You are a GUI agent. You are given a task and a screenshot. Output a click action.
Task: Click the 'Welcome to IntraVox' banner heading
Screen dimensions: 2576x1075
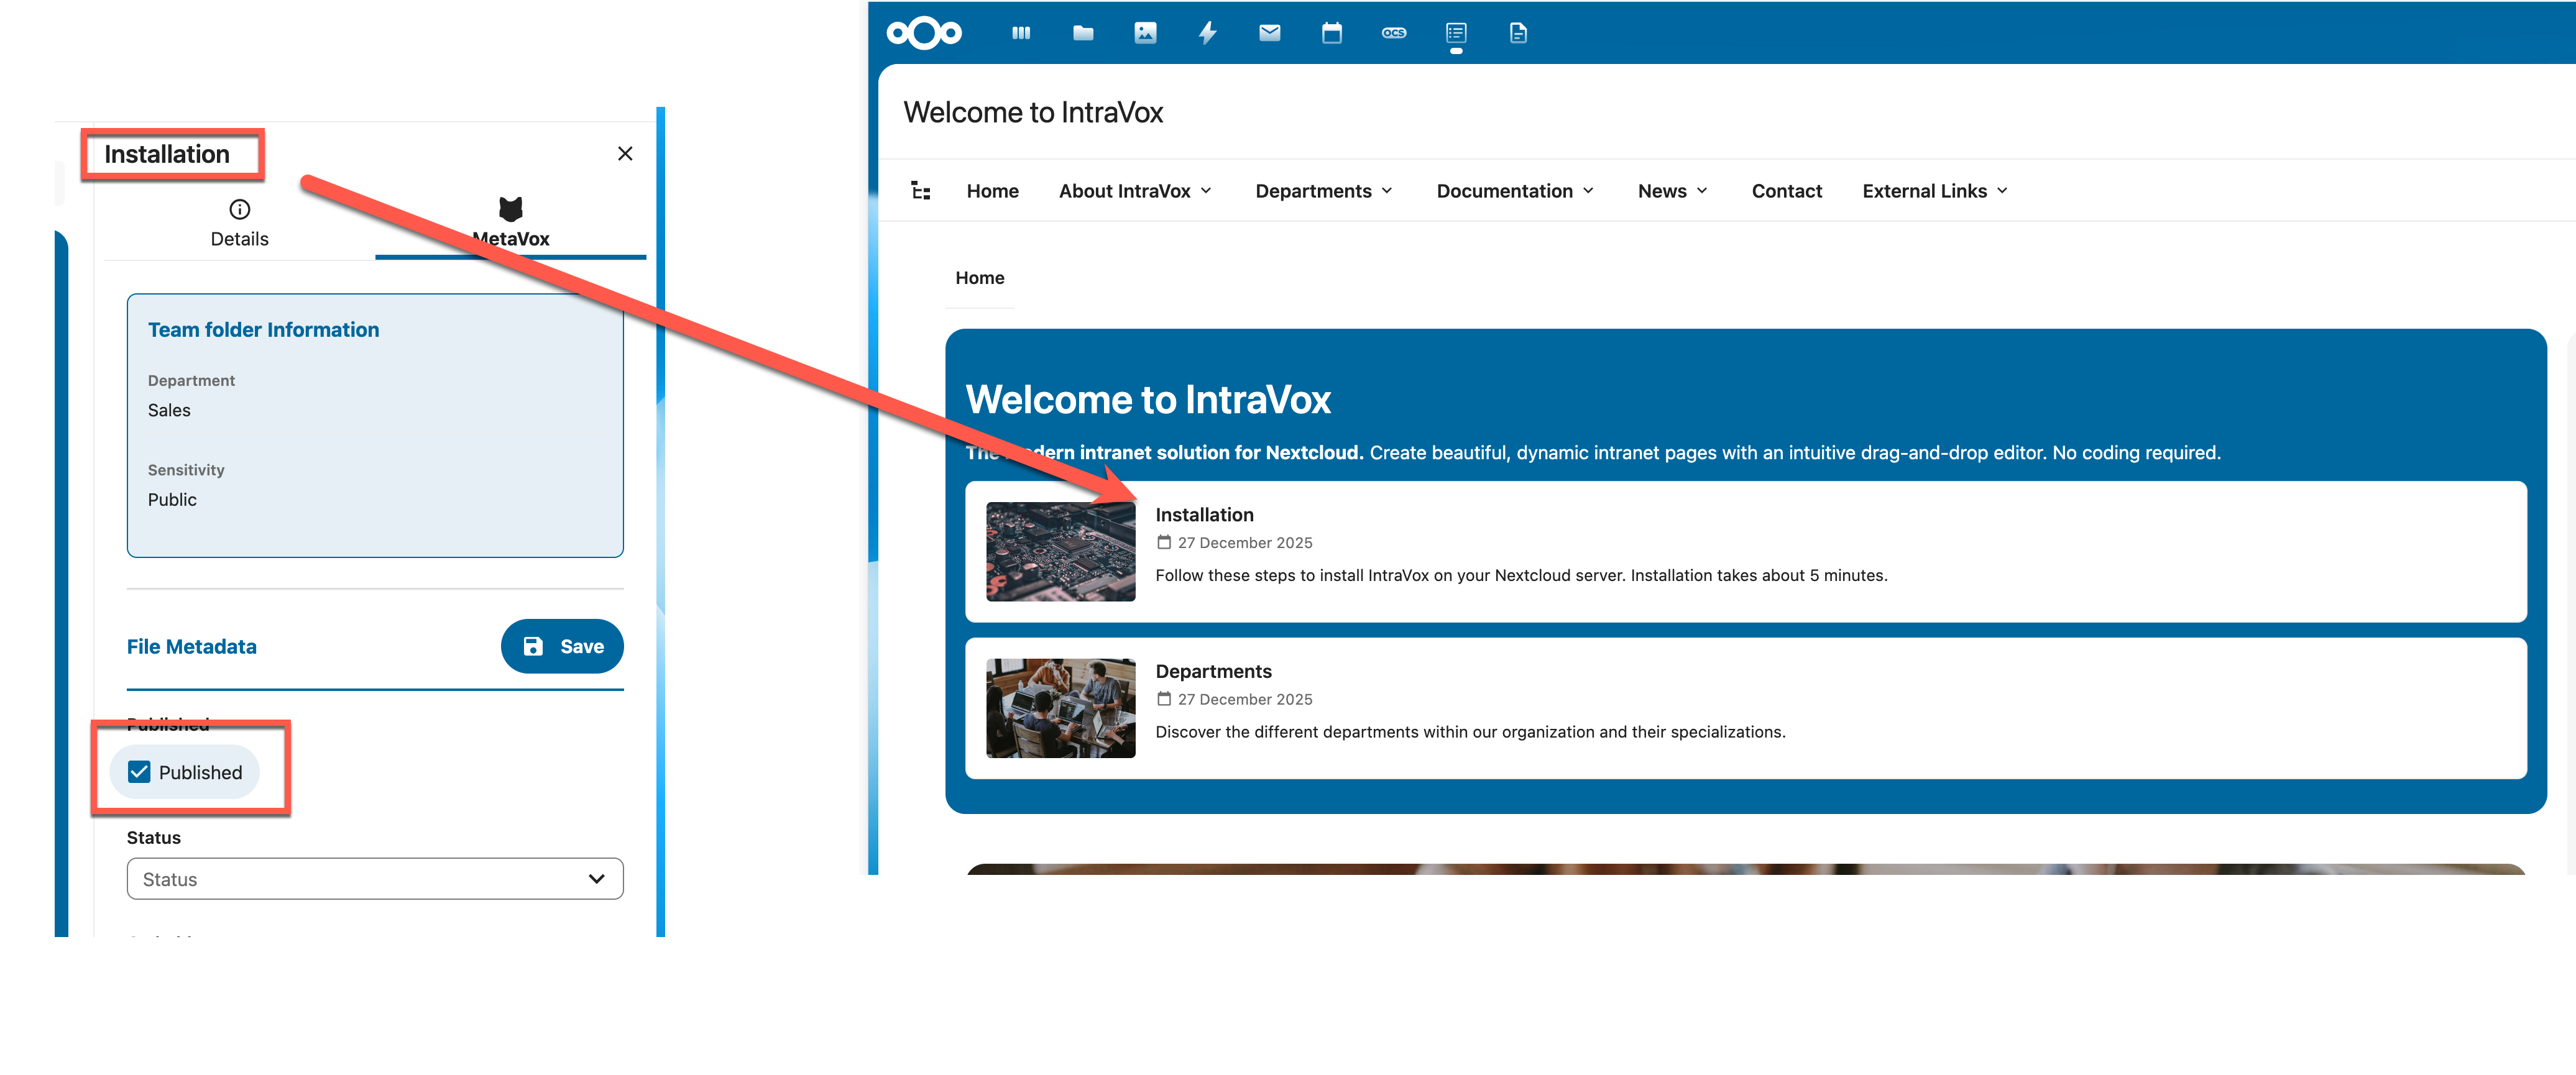[1148, 399]
